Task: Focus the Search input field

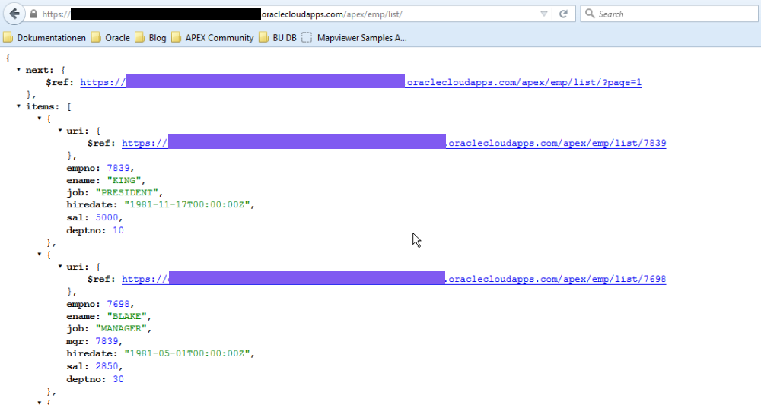Action: tap(669, 14)
